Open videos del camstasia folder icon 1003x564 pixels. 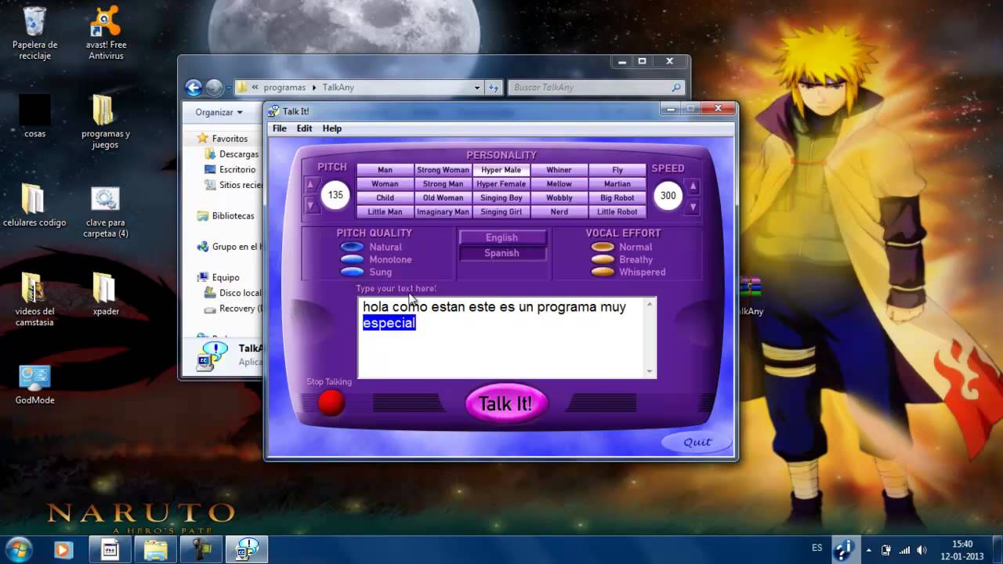(x=34, y=299)
